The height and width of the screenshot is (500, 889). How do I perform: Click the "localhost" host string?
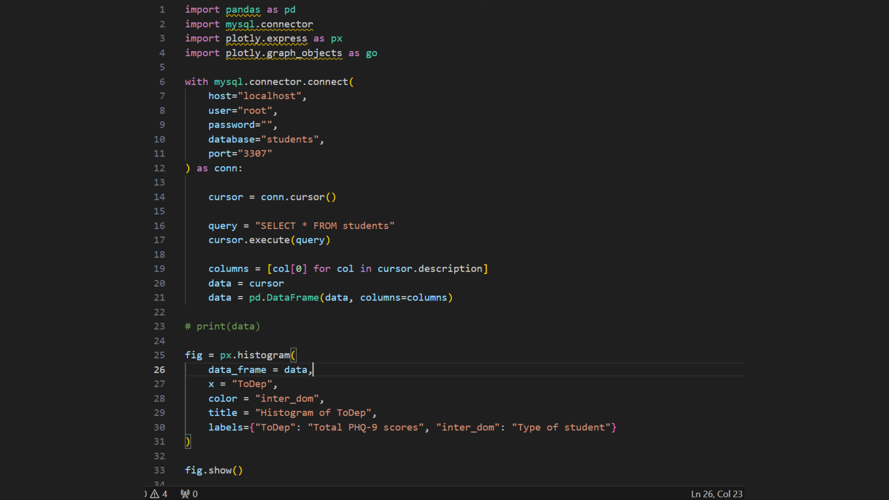pos(269,96)
